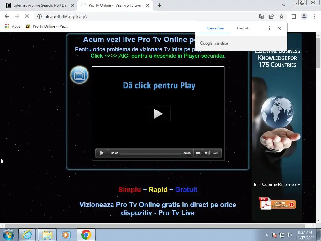Close the Internet Archive Search tab
This screenshot has width=321, height=241.
pos(73,6)
